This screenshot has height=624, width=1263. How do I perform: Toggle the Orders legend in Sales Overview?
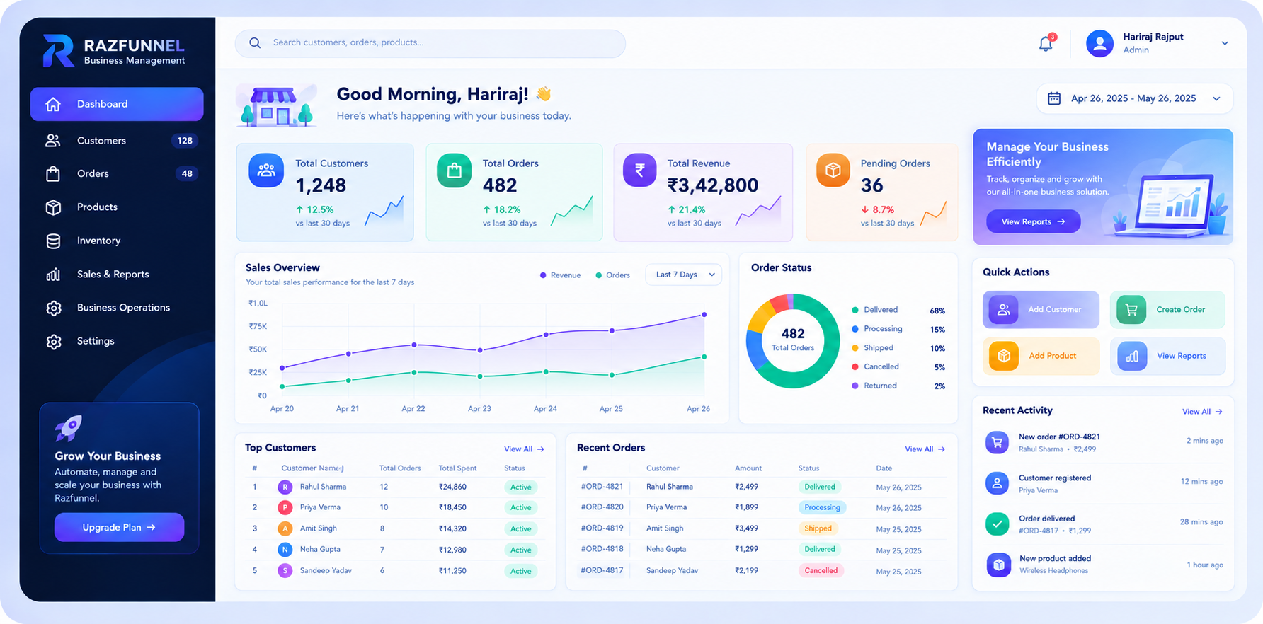tap(612, 275)
